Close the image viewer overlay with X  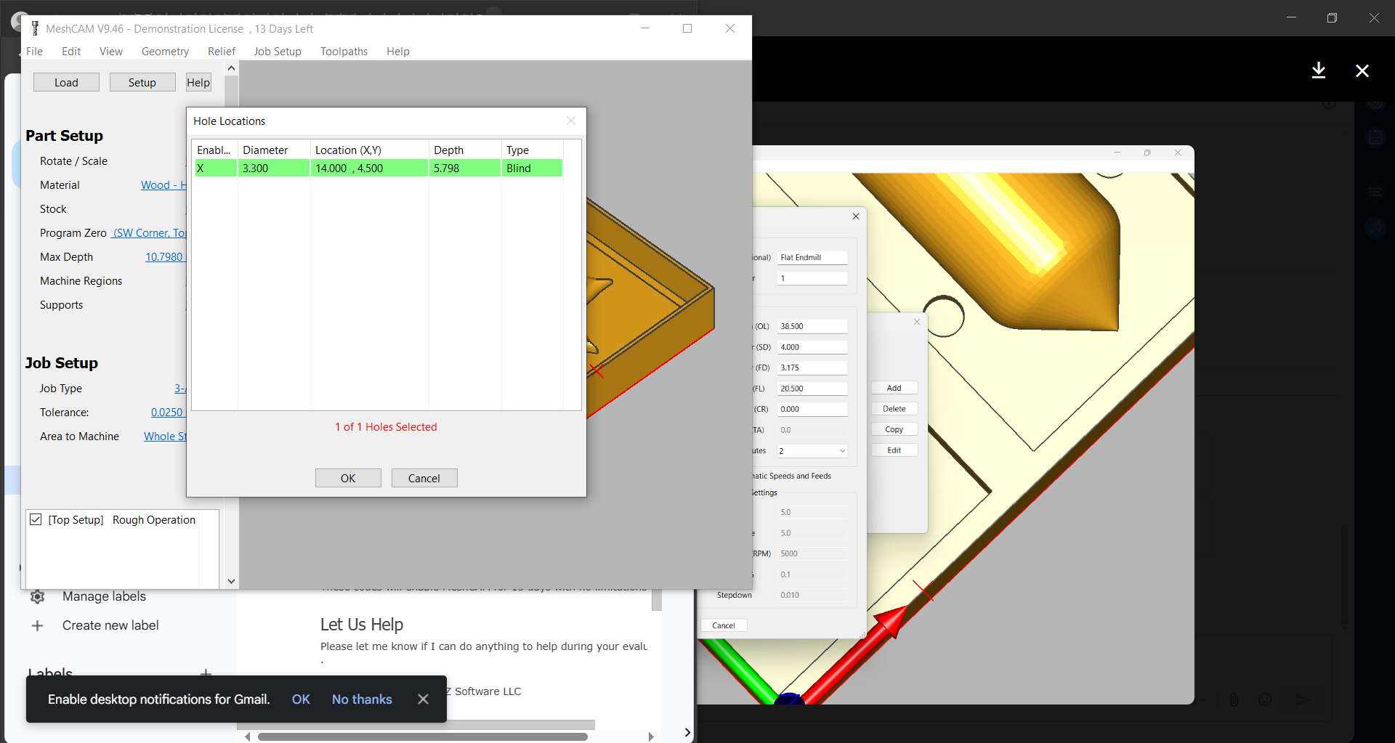[1362, 70]
